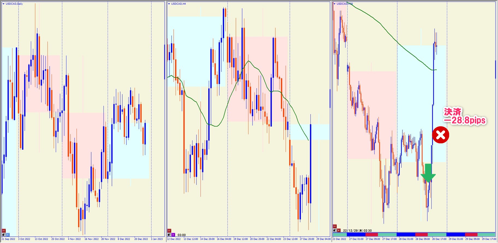The image size is (498, 243).
Task: Toggle purple square button in H4 chart
Action: tap(173, 235)
